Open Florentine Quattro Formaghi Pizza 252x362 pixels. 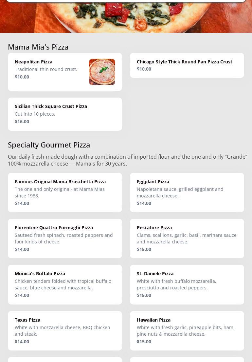(54, 228)
